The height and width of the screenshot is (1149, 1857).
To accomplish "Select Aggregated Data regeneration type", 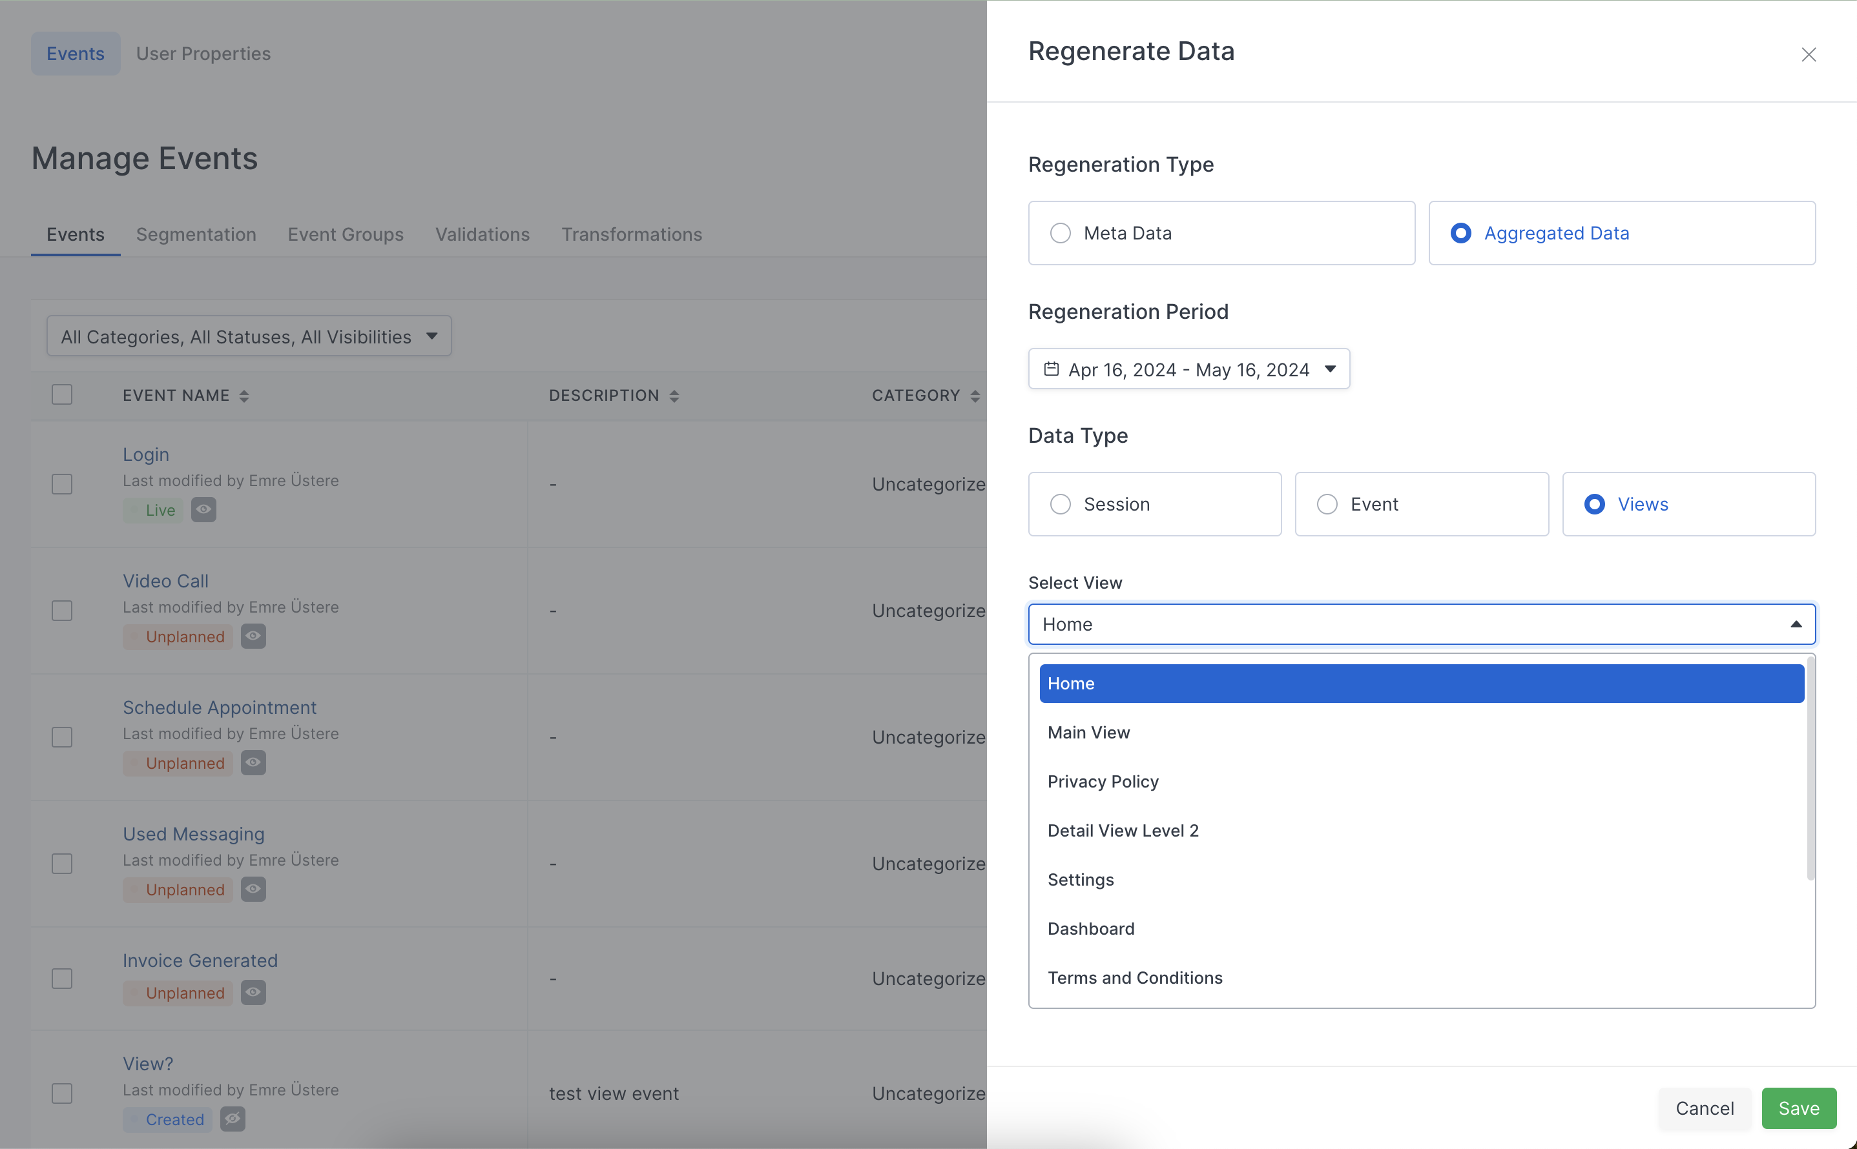I will coord(1622,233).
